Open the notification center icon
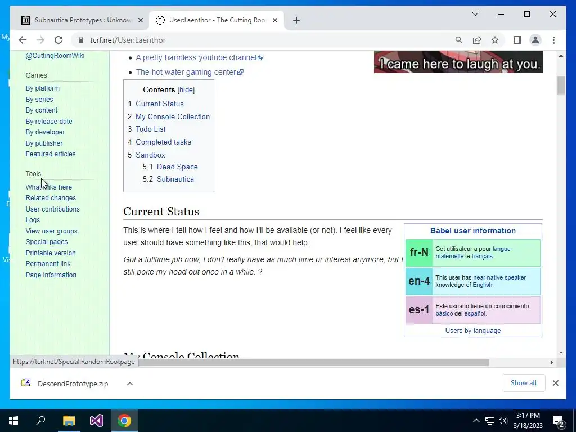 click(x=559, y=421)
